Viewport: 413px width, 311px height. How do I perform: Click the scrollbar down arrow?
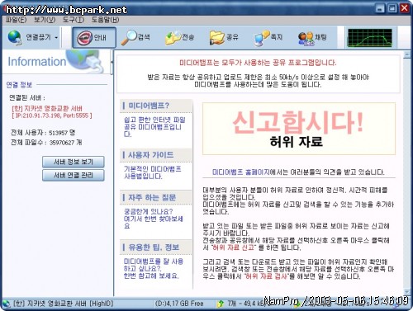[406, 292]
